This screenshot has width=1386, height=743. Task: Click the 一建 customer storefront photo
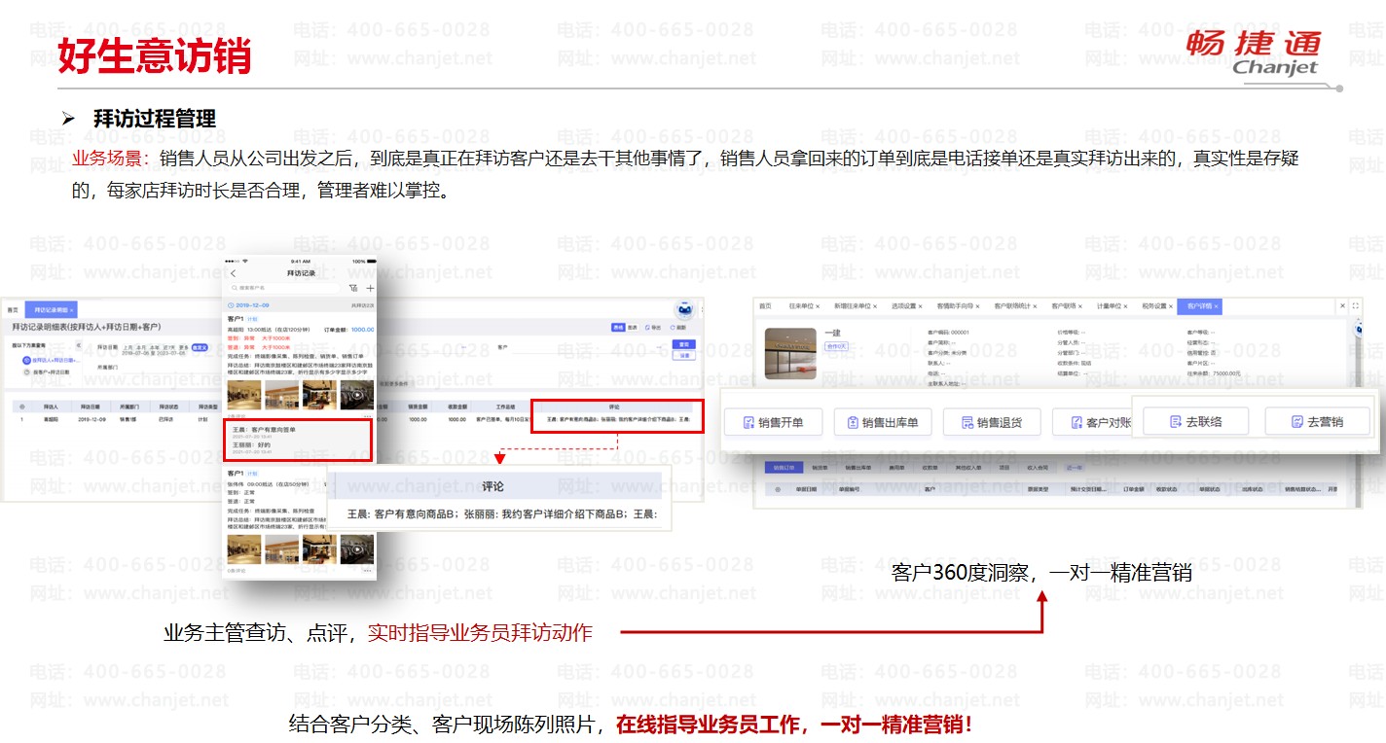789,353
